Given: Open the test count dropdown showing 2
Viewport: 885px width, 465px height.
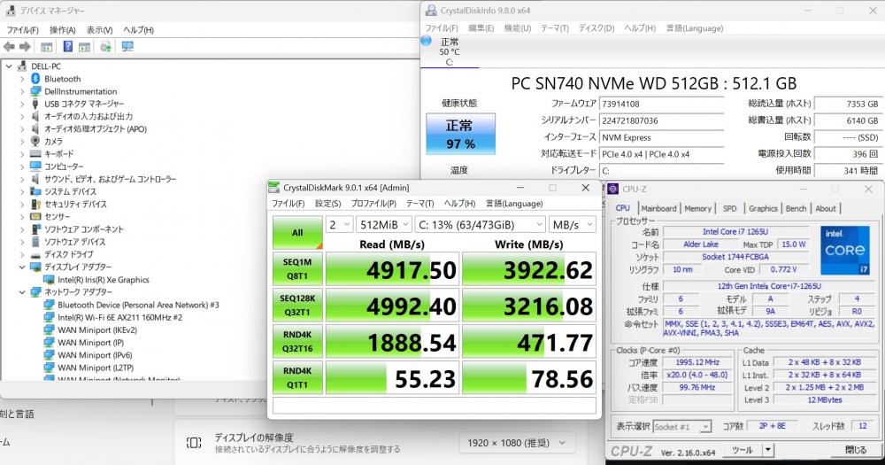Looking at the screenshot, I should coord(339,225).
